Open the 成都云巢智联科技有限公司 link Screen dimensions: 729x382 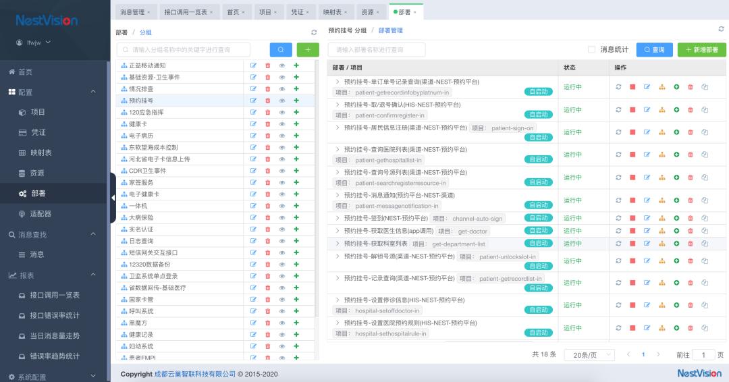click(x=195, y=374)
